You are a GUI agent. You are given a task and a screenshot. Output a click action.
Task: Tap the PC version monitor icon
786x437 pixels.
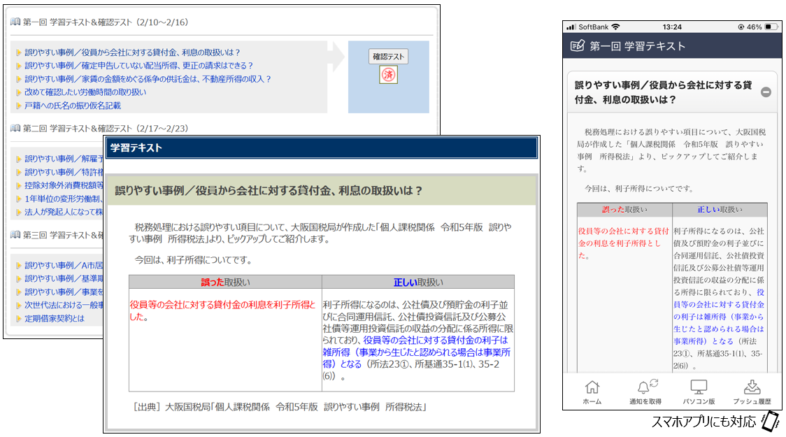pos(698,390)
